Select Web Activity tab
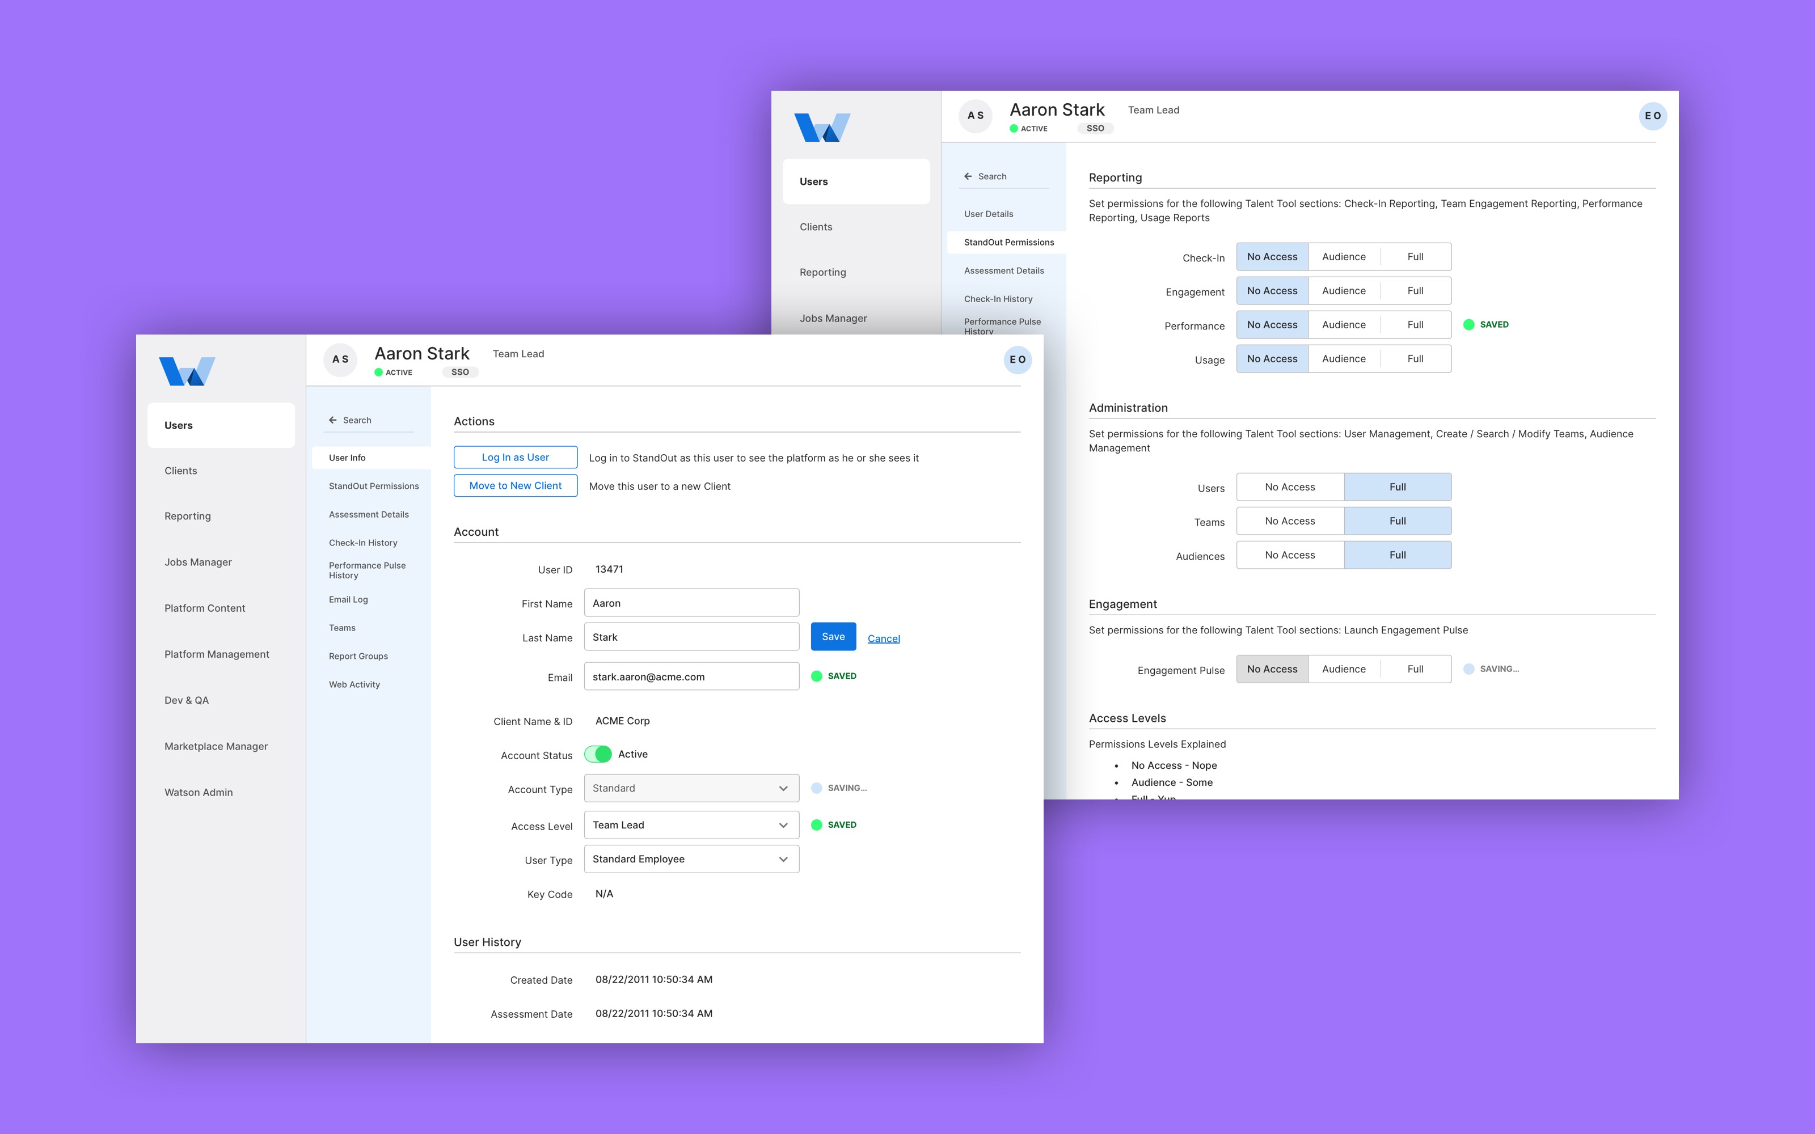 [x=354, y=685]
